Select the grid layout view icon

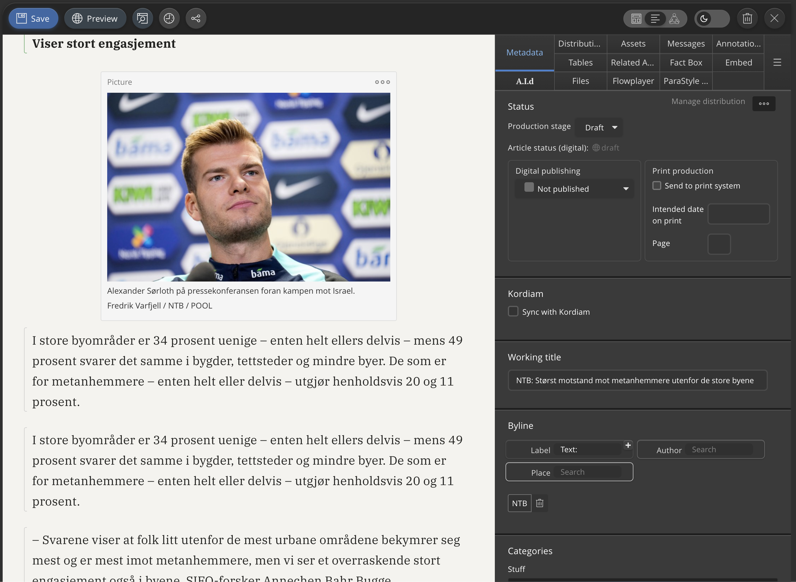636,18
